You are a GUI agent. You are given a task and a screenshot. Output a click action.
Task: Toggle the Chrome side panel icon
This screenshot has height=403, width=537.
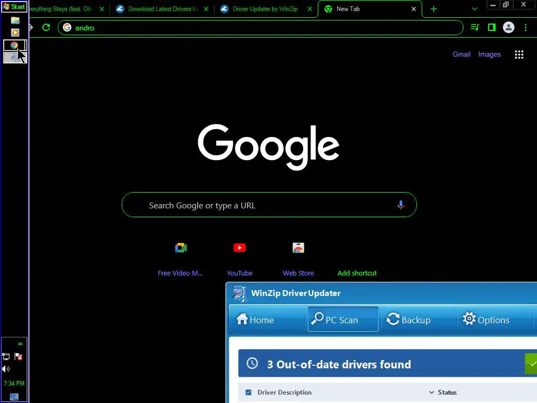492,27
